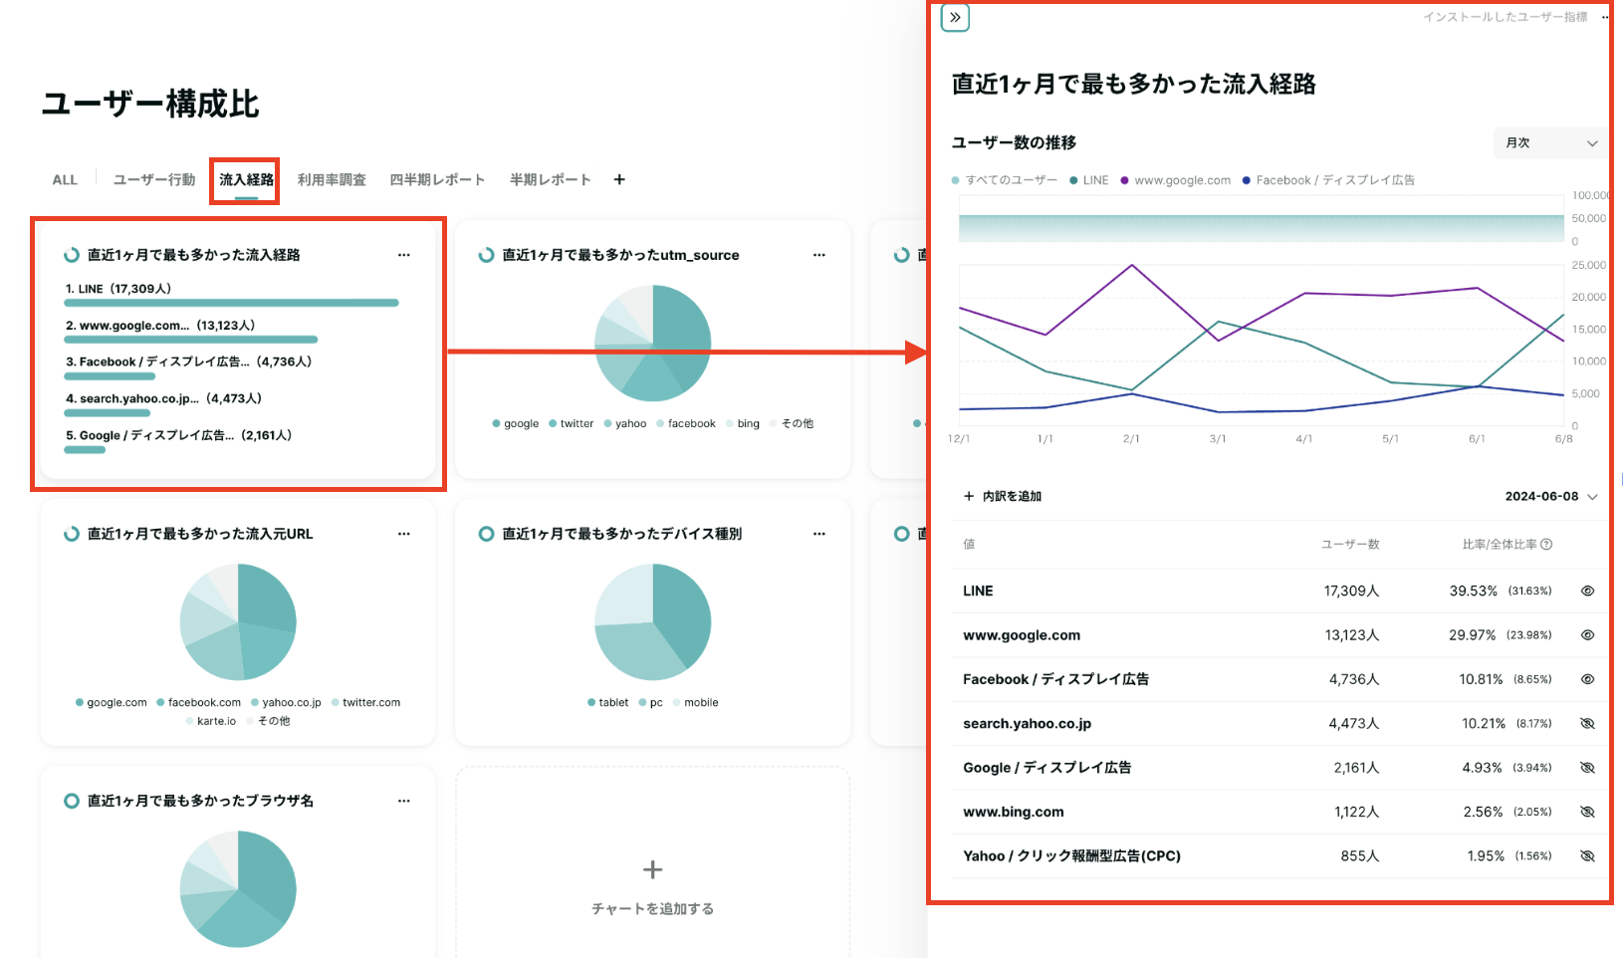The width and height of the screenshot is (1623, 958).
Task: Click 5. Google / ディスプレイ広告 entry in card
Action: click(178, 435)
